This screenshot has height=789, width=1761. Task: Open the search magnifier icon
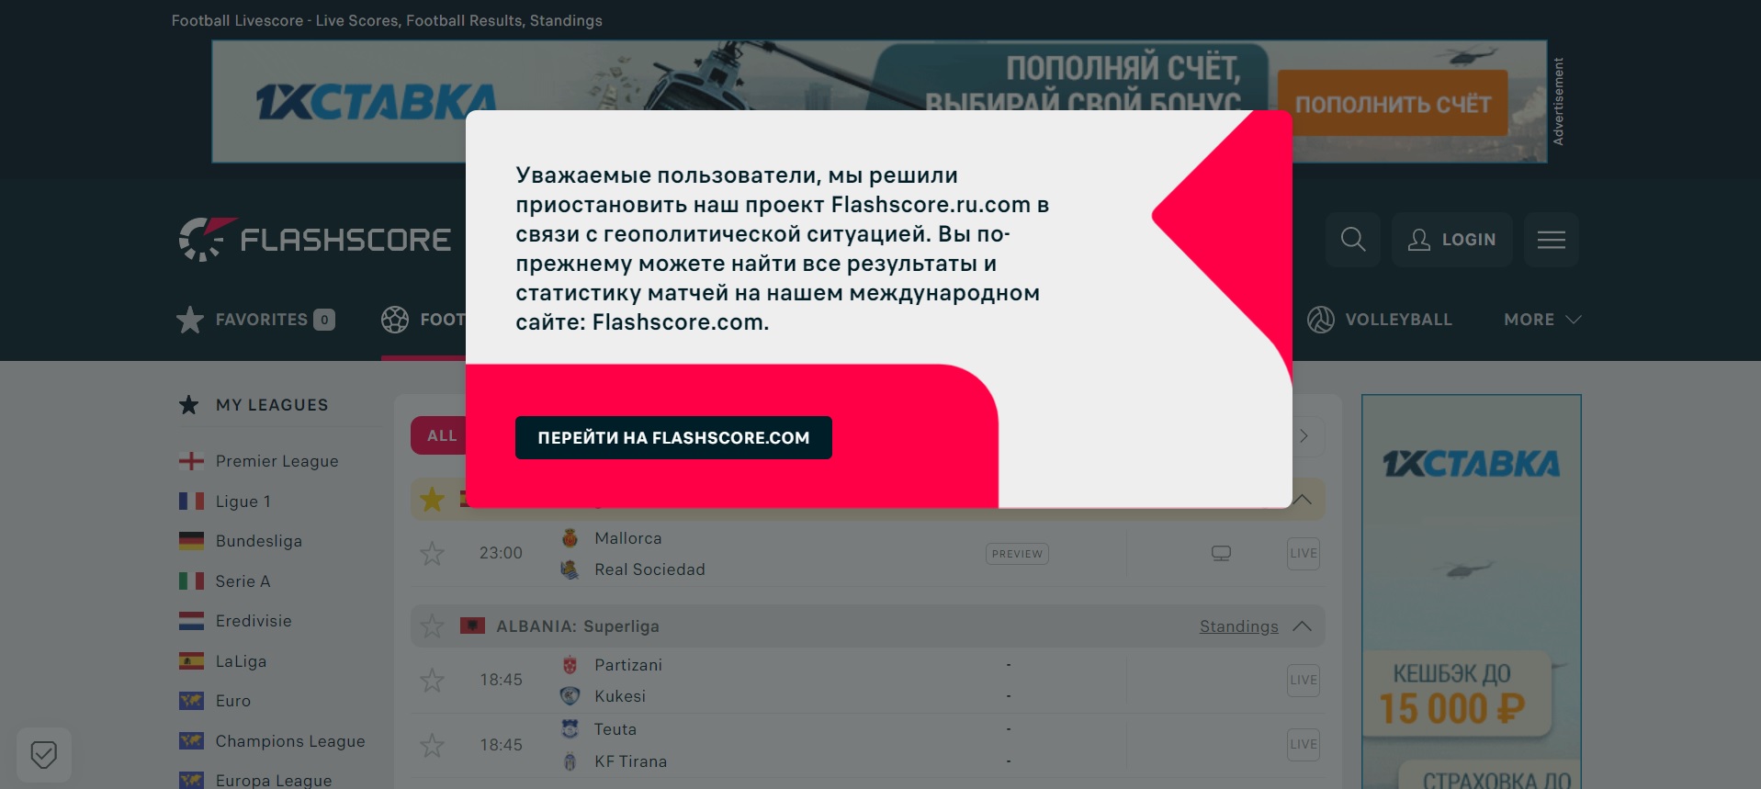1352,240
